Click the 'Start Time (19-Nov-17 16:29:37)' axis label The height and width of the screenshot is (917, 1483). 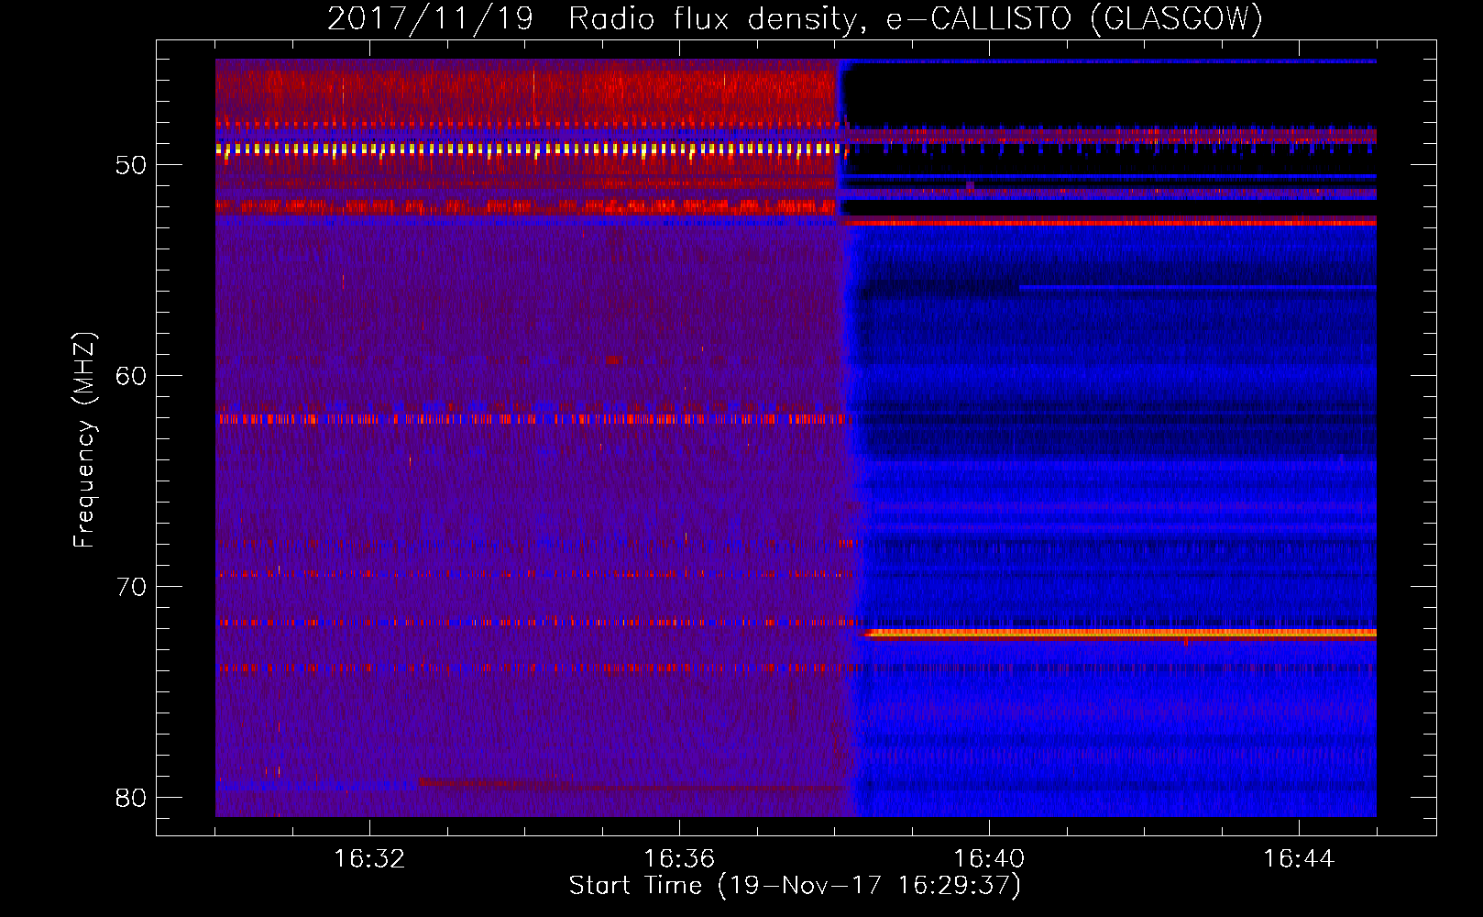click(795, 886)
